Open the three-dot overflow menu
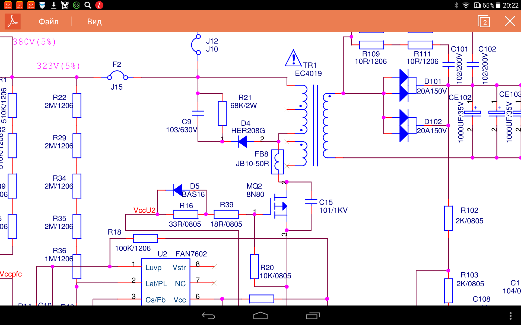Viewport: 521px width, 325px height. click(x=510, y=316)
